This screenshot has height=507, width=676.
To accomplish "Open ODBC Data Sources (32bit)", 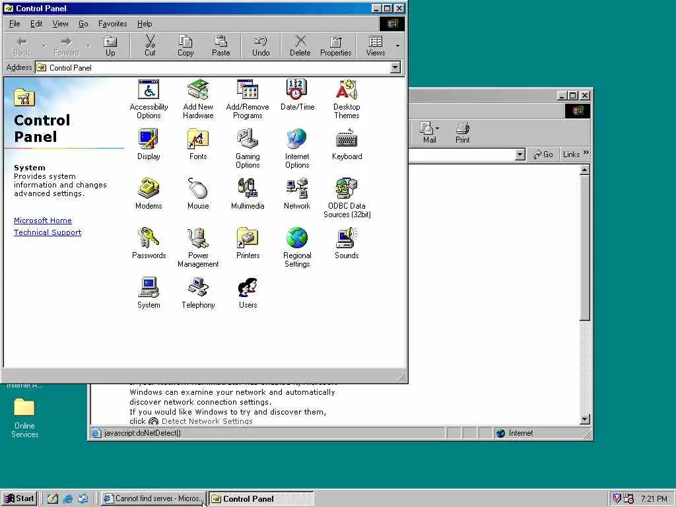I will click(x=347, y=198).
